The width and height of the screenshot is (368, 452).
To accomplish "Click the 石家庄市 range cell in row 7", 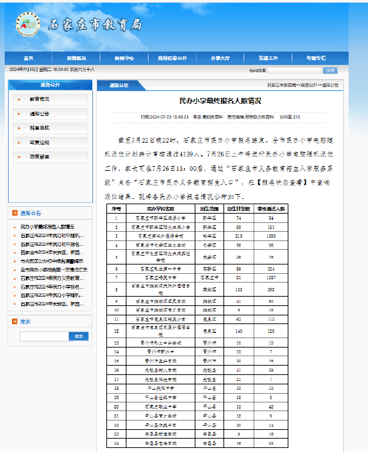I will (x=209, y=278).
